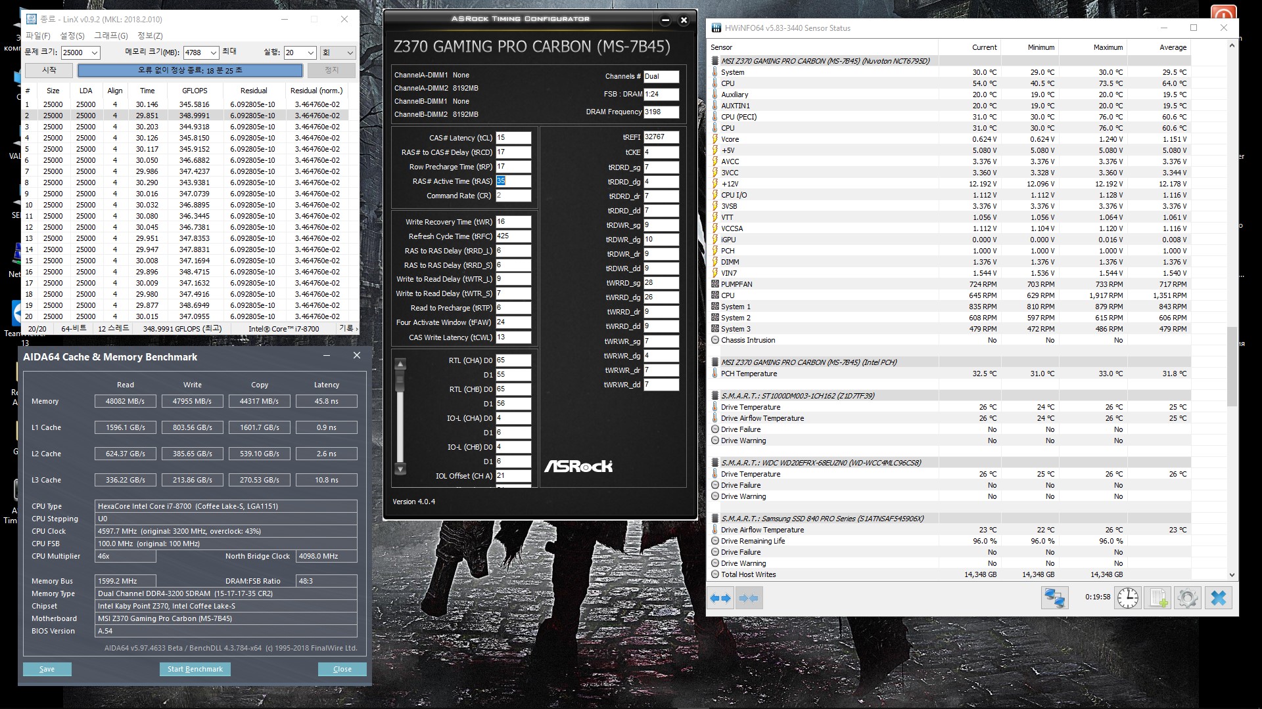Open the 파일(F) menu in LinX

37,36
